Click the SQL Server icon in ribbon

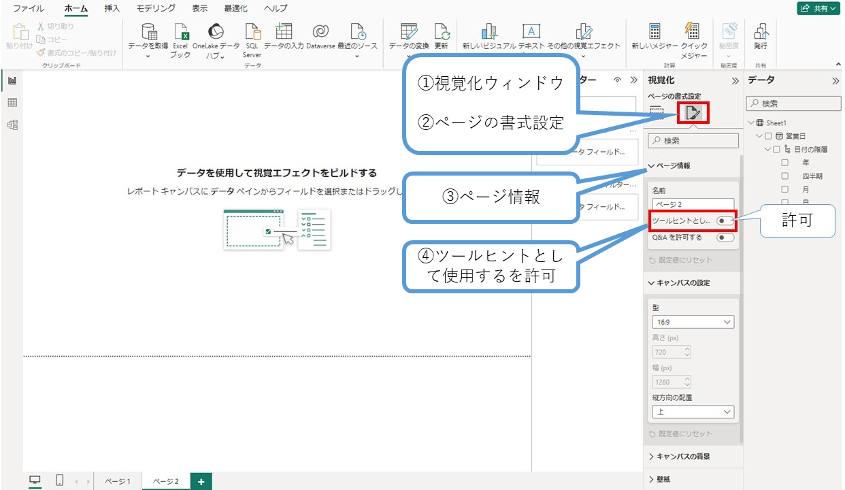coord(252,33)
